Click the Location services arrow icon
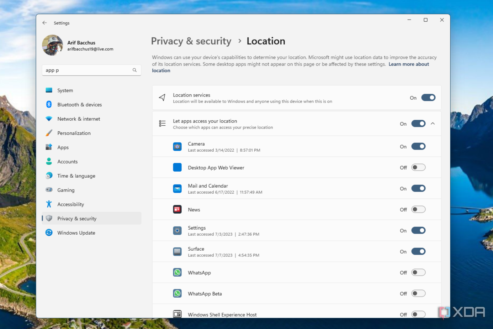This screenshot has height=329, width=493. 162,98
